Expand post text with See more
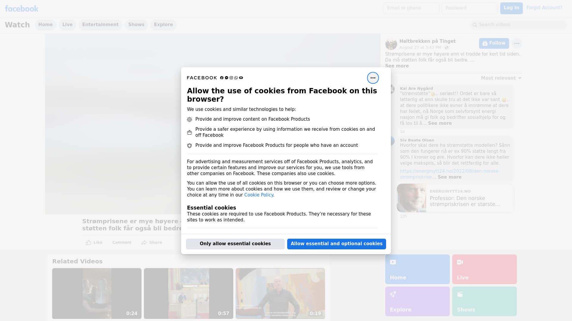Viewport: 572px width, 321px height. [x=397, y=66]
